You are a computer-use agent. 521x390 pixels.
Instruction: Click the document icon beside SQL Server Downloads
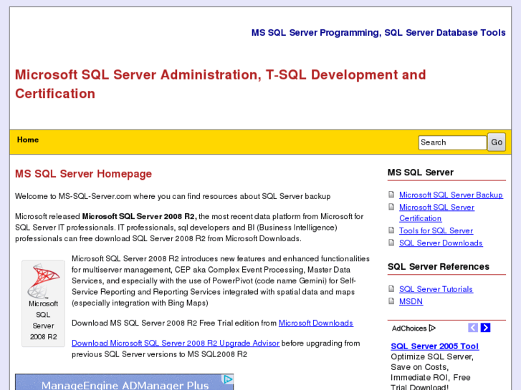click(x=391, y=243)
